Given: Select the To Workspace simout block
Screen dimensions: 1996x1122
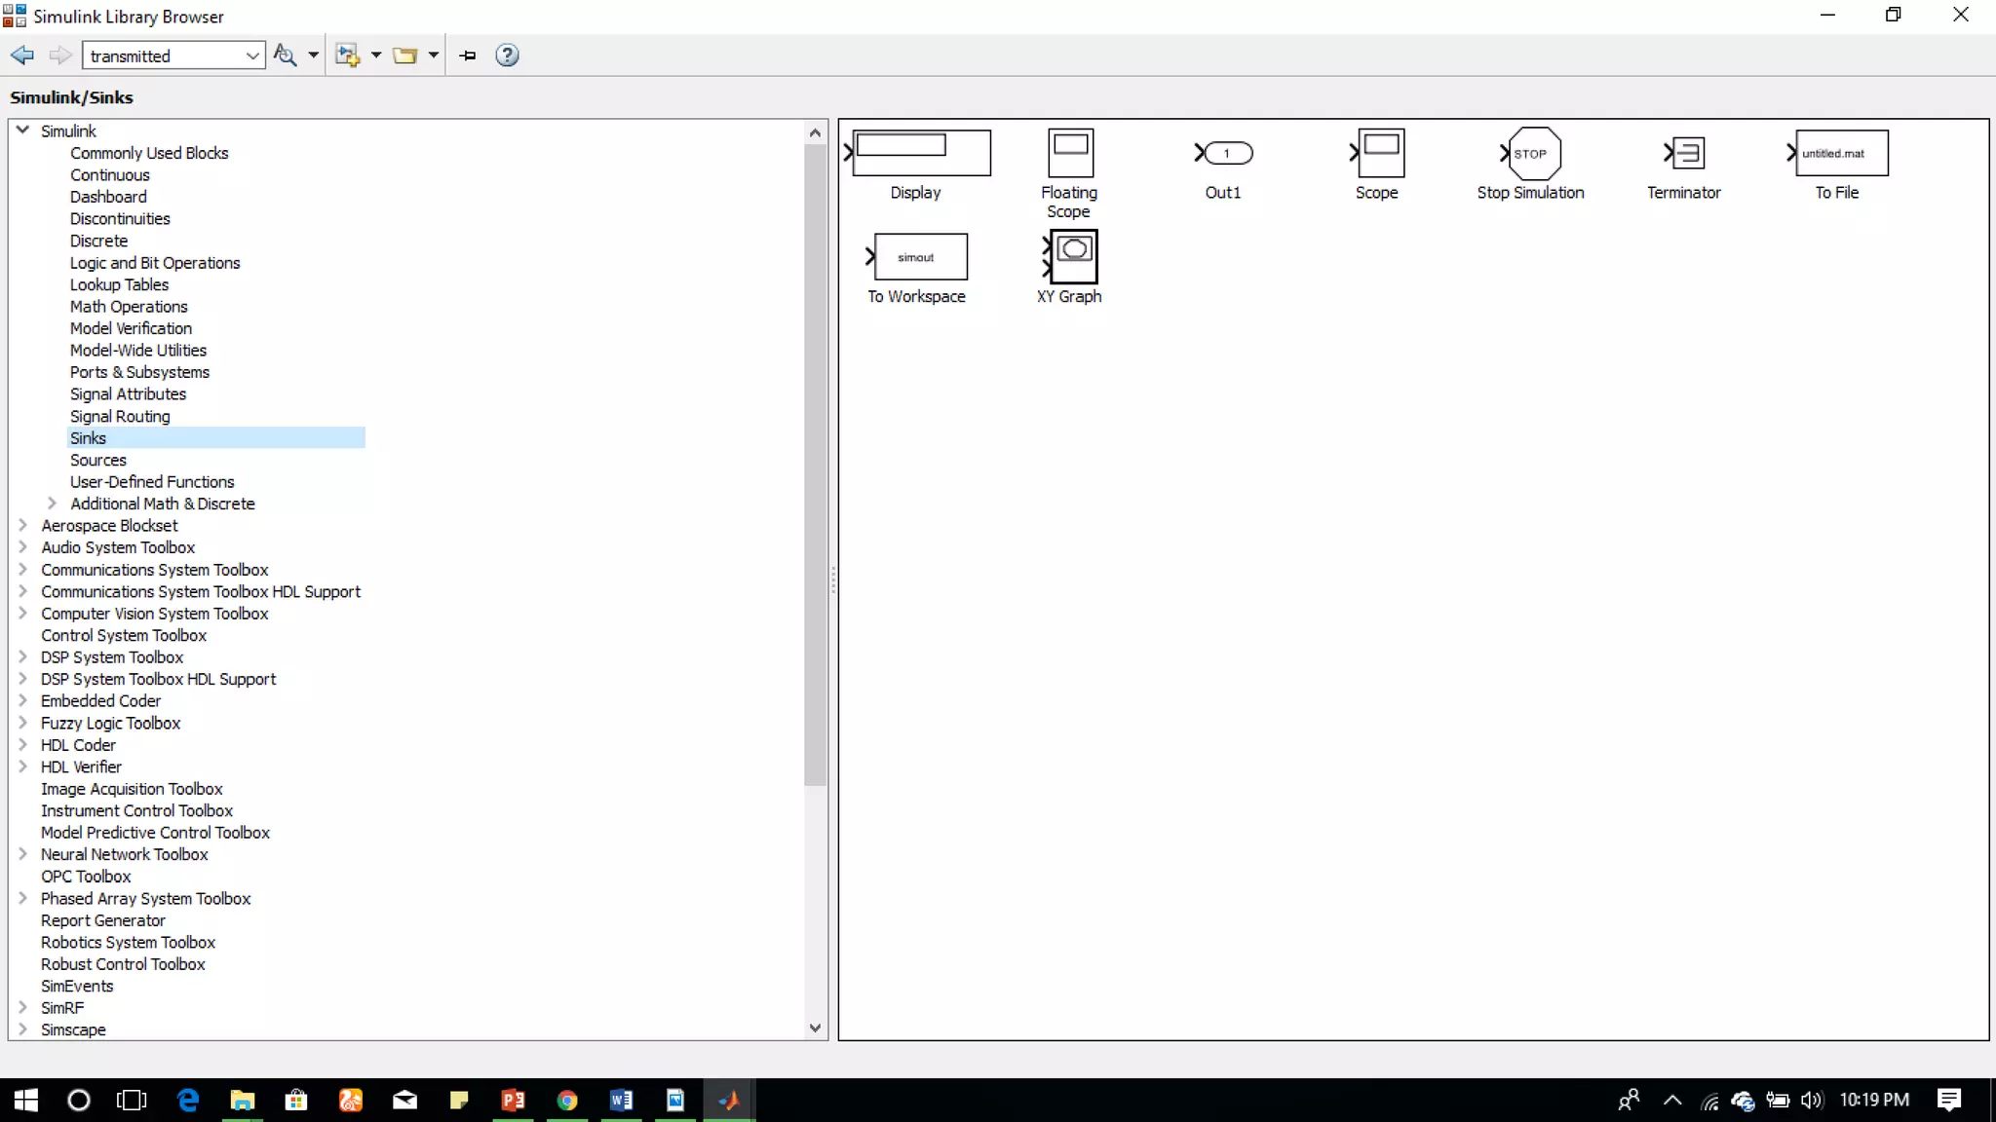Looking at the screenshot, I should (x=920, y=257).
